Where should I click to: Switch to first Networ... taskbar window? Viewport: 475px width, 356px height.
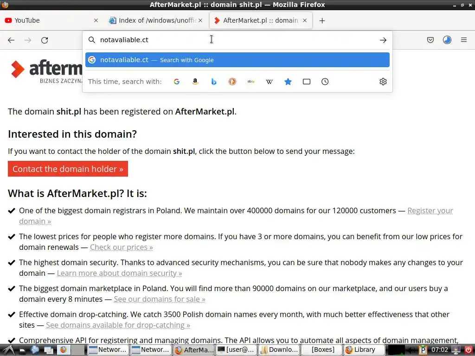pos(108,350)
